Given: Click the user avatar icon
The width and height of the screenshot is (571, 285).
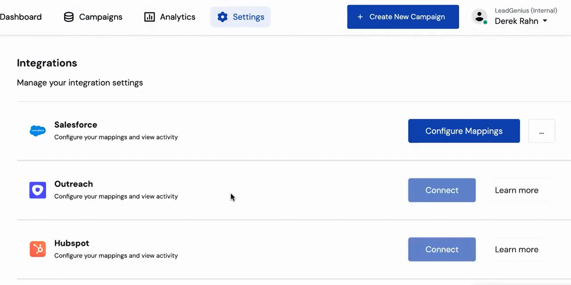Looking at the screenshot, I should [479, 17].
